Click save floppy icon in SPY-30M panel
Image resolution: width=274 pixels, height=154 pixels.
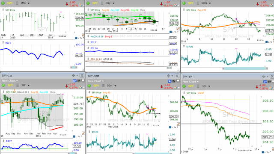point(178,81)
